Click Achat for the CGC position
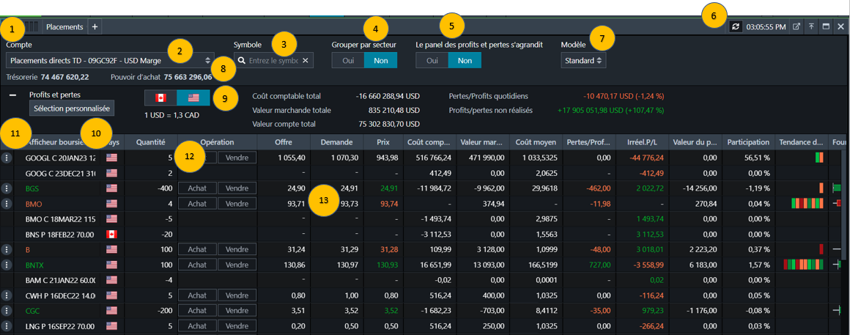Image resolution: width=850 pixels, height=335 pixels. [197, 310]
